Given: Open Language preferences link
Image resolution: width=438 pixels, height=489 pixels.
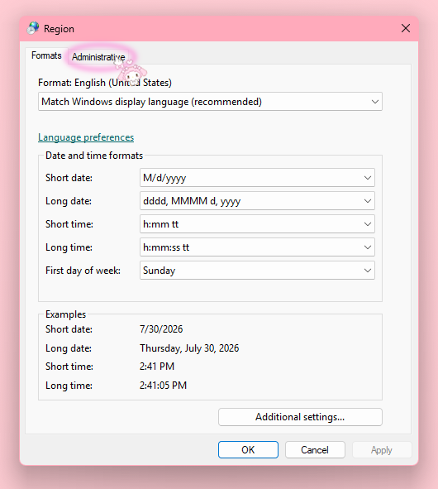Looking at the screenshot, I should (86, 137).
